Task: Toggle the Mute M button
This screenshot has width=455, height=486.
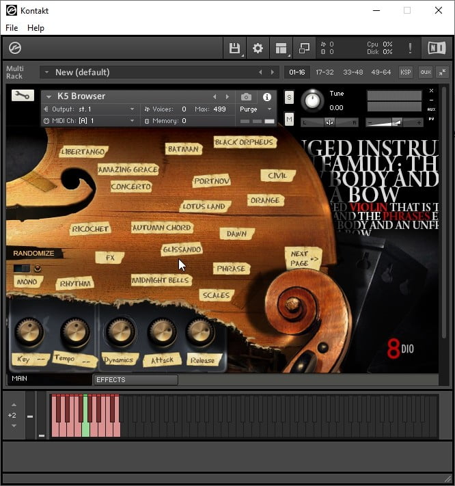Action: tap(289, 120)
